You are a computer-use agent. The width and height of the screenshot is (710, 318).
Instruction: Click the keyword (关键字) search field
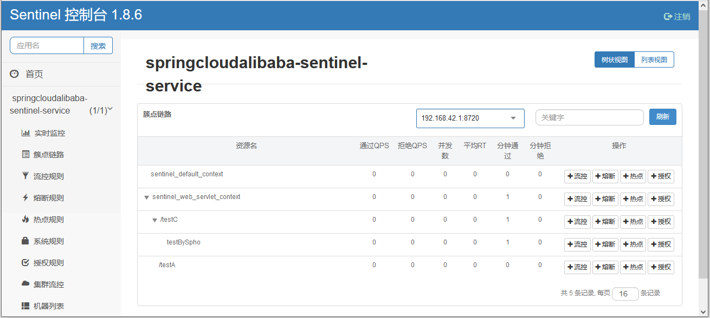tap(589, 117)
